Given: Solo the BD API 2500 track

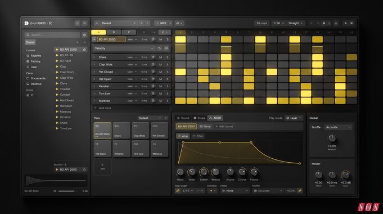Looking at the screenshot, I should pos(168,39).
